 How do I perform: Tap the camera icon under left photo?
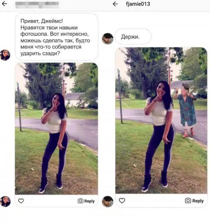[x=80, y=201]
